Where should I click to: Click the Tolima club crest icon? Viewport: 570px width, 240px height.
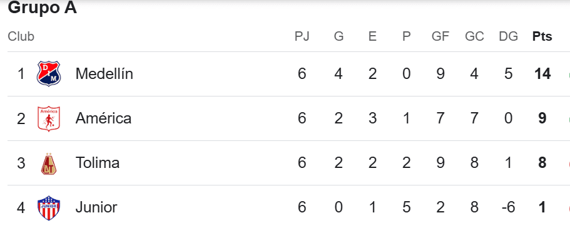pos(49,163)
